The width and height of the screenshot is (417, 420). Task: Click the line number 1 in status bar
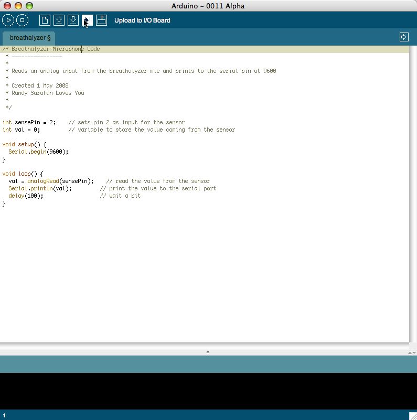click(x=4, y=415)
